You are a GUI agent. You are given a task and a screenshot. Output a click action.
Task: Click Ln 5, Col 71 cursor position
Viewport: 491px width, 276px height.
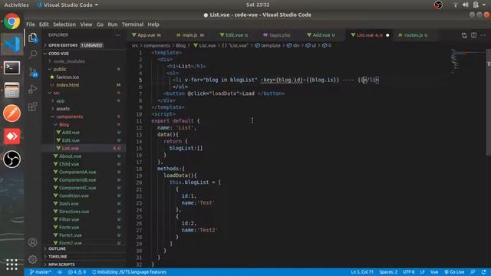tap(362, 272)
